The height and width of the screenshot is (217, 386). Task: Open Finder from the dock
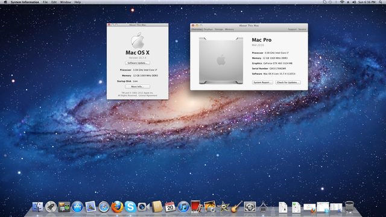[x=37, y=207]
